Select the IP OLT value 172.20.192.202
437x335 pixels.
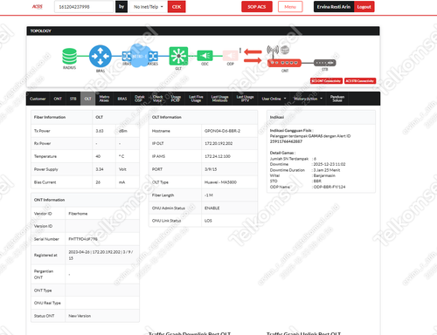(218, 143)
